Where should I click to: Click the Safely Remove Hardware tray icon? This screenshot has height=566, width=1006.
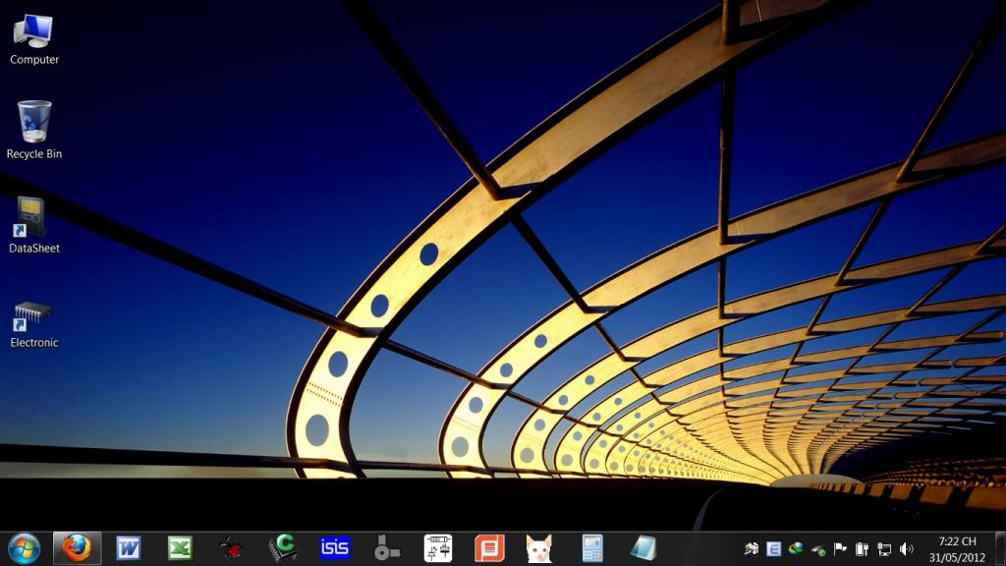click(818, 549)
